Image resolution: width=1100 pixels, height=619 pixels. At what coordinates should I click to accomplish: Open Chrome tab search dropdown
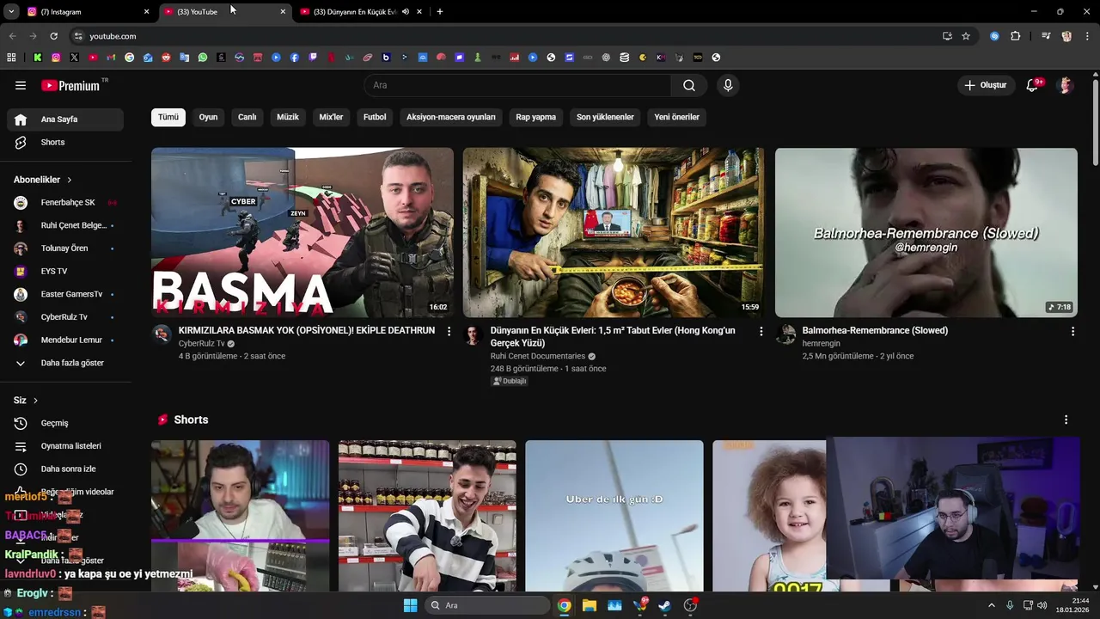click(11, 12)
